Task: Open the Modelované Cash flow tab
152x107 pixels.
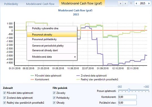Action: tap(40, 4)
